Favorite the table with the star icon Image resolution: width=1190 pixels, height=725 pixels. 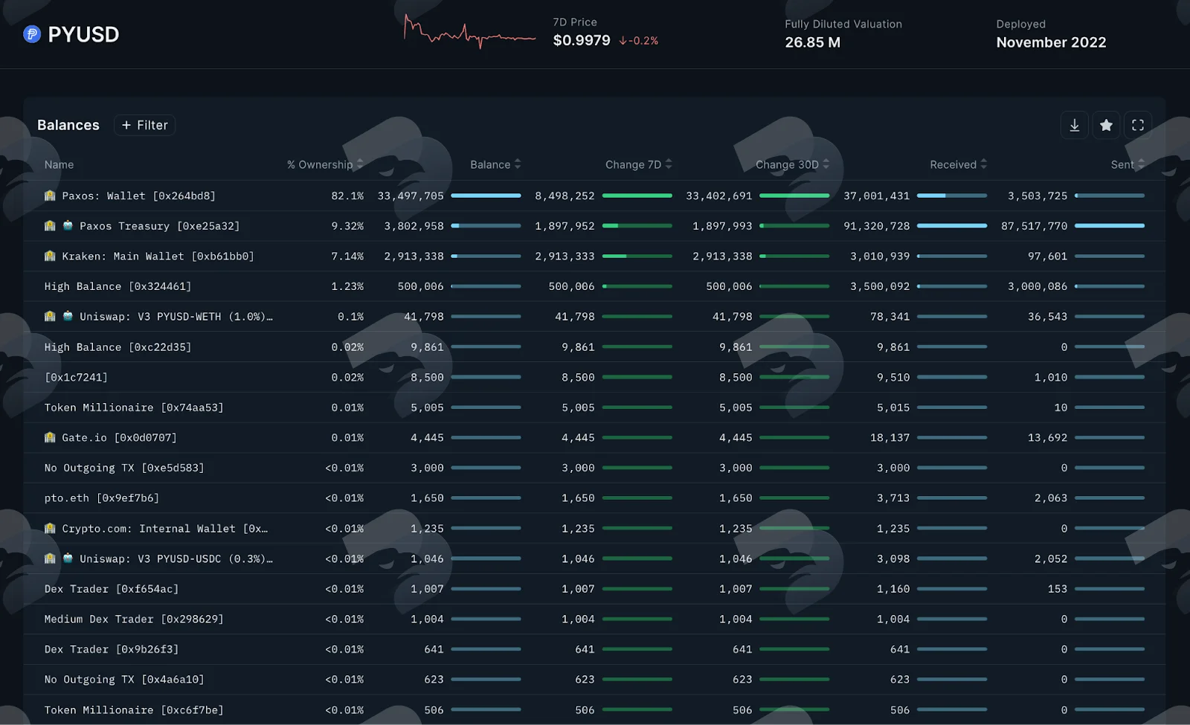click(x=1107, y=125)
